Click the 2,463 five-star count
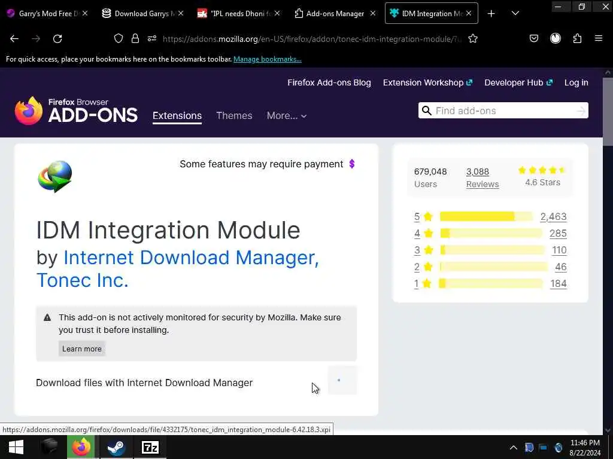This screenshot has height=459, width=613. (554, 216)
